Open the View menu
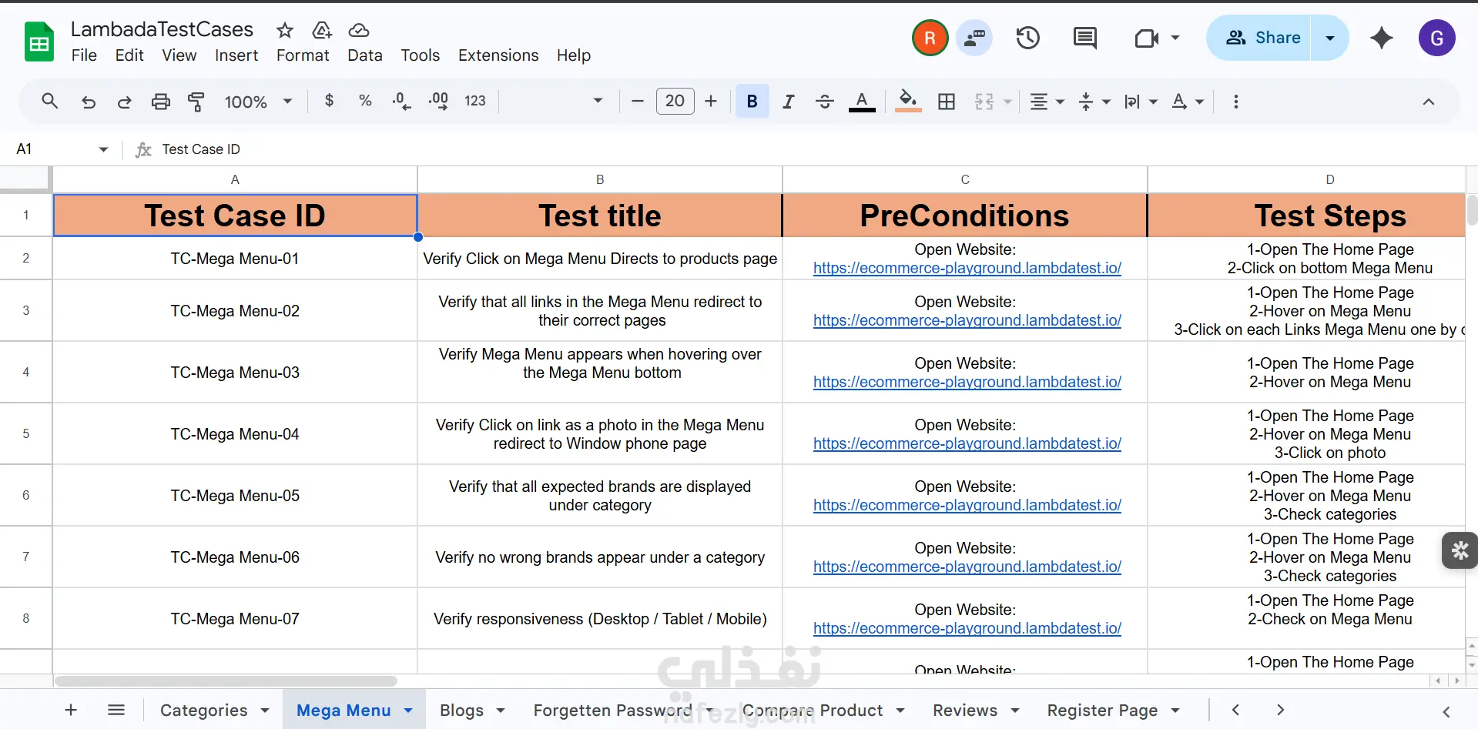 point(179,55)
